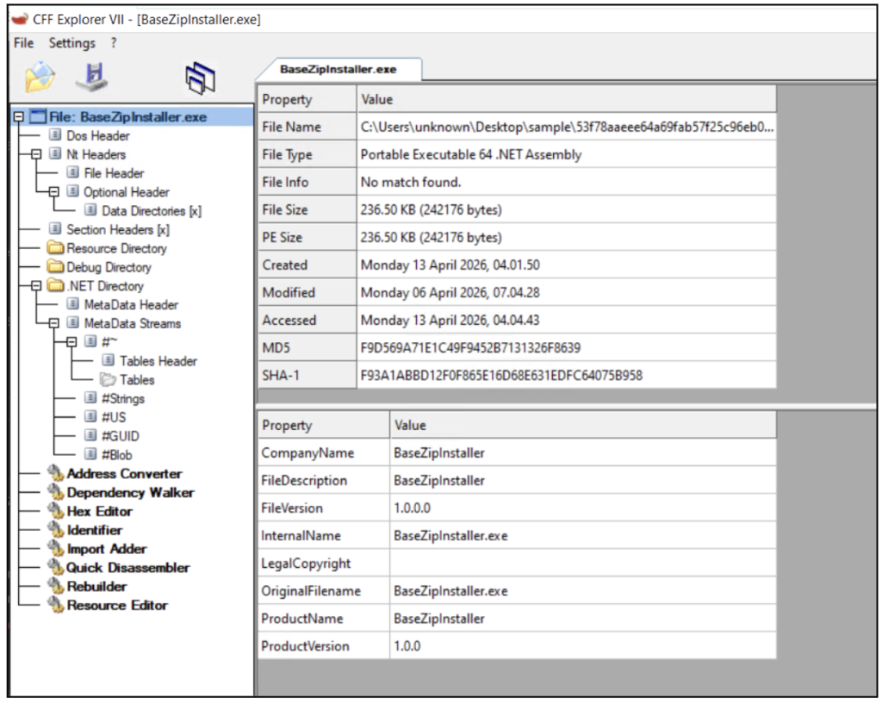Click the Save floppy disk toolbar icon
This screenshot has height=704, width=882.
coord(93,78)
